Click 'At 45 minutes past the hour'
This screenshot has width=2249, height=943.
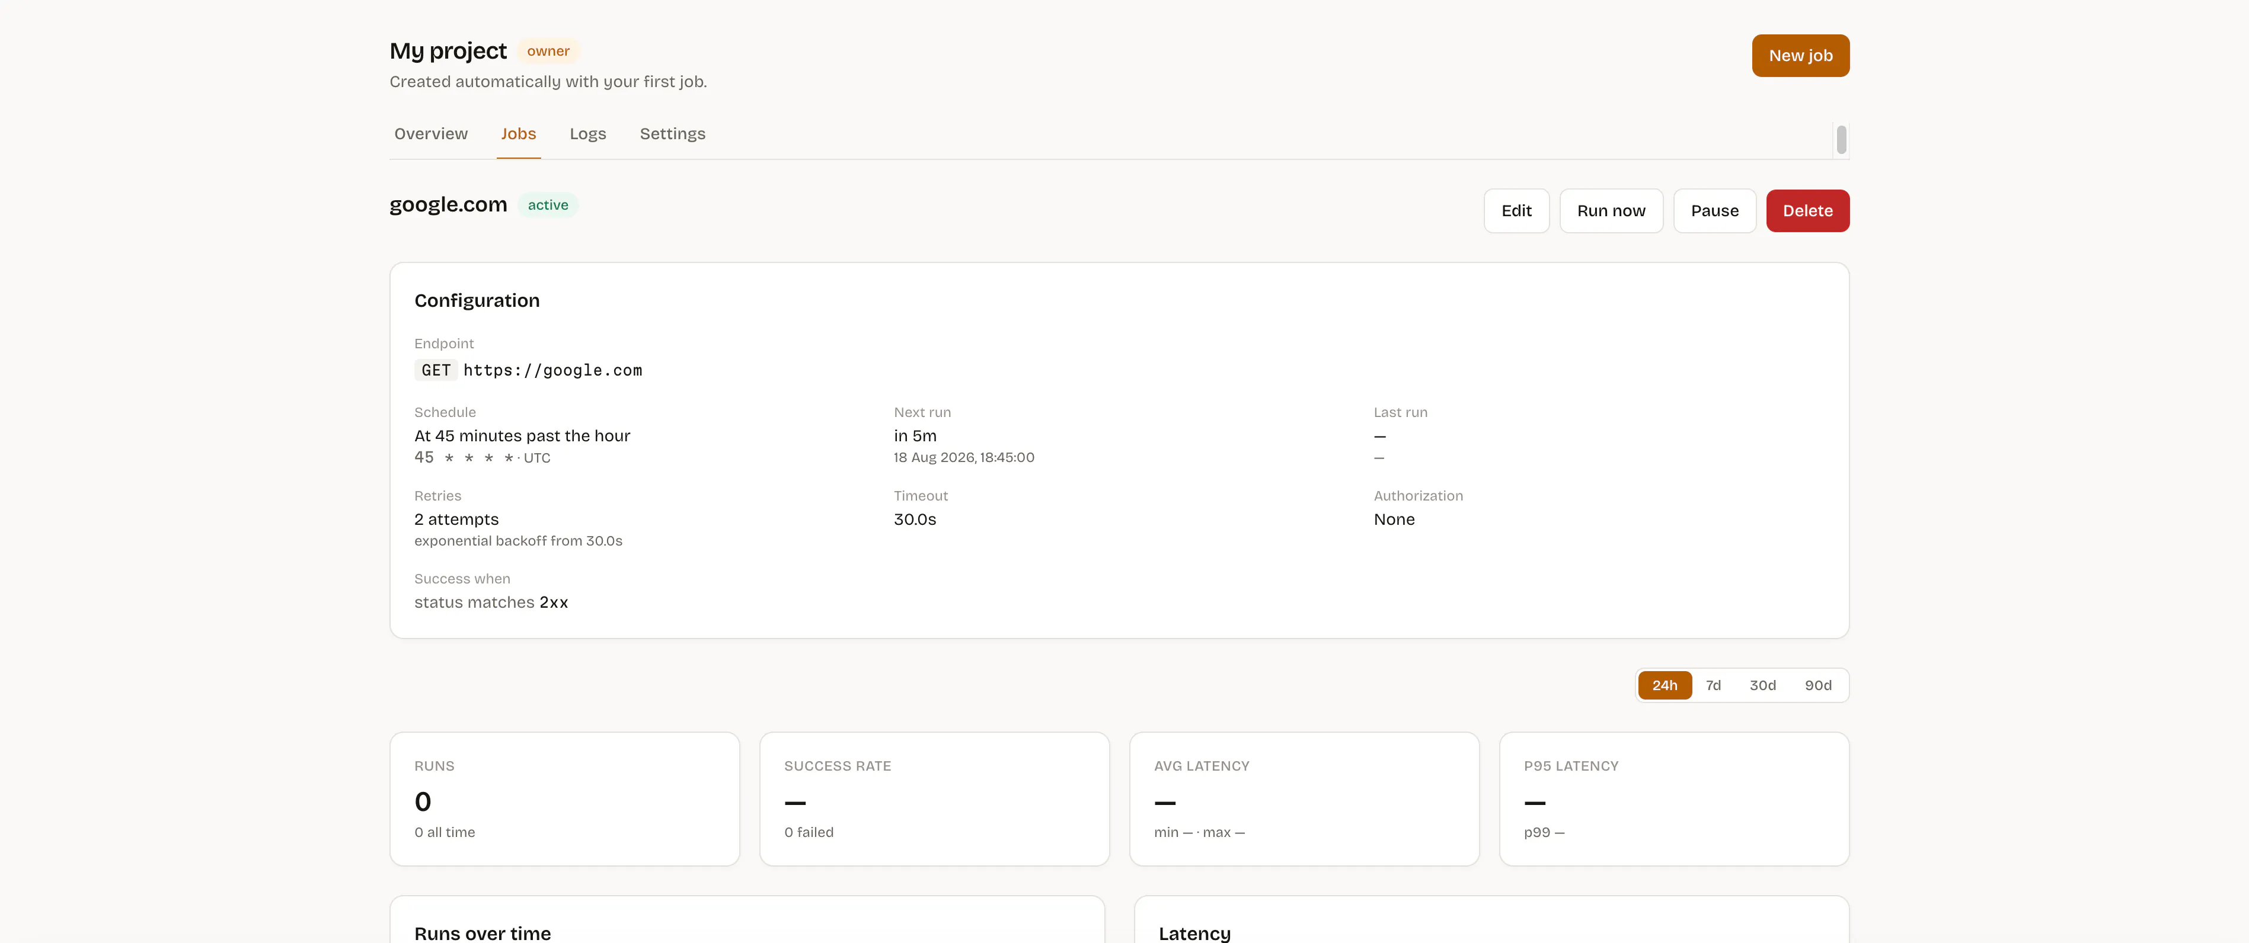(522, 436)
